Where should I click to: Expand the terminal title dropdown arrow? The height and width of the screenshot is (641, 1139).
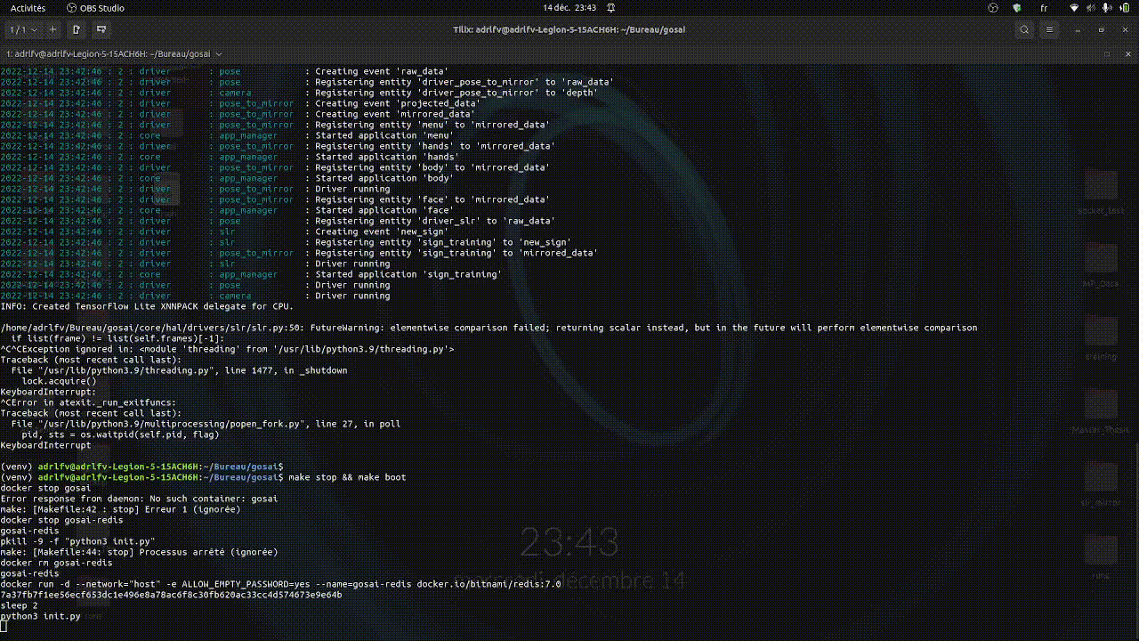coord(219,53)
